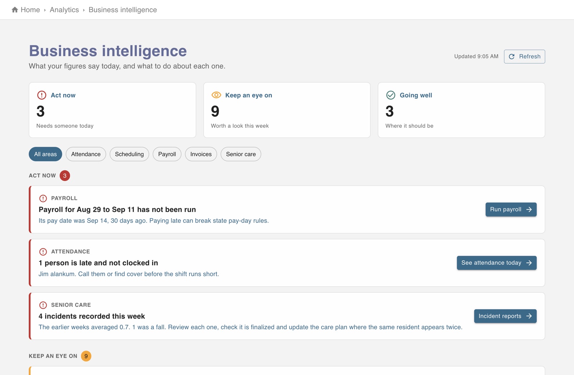This screenshot has width=574, height=375.
Task: Click arrow icon on Run payroll
Action: click(529, 209)
